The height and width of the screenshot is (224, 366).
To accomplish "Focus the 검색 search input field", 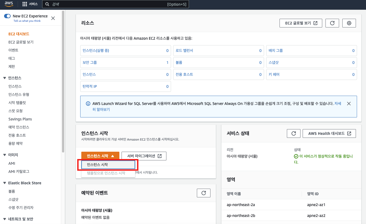I will click(x=116, y=4).
